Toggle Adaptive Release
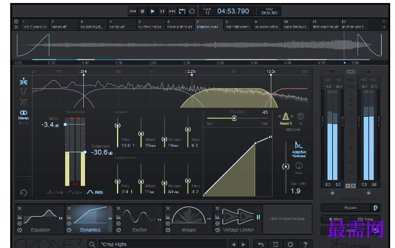This screenshot has height=248, width=395. pos(299,149)
